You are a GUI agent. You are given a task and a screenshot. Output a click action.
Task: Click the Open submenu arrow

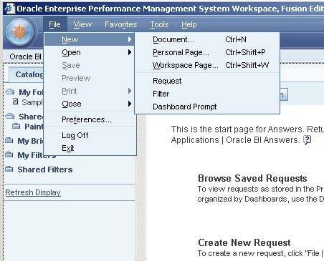coord(130,52)
